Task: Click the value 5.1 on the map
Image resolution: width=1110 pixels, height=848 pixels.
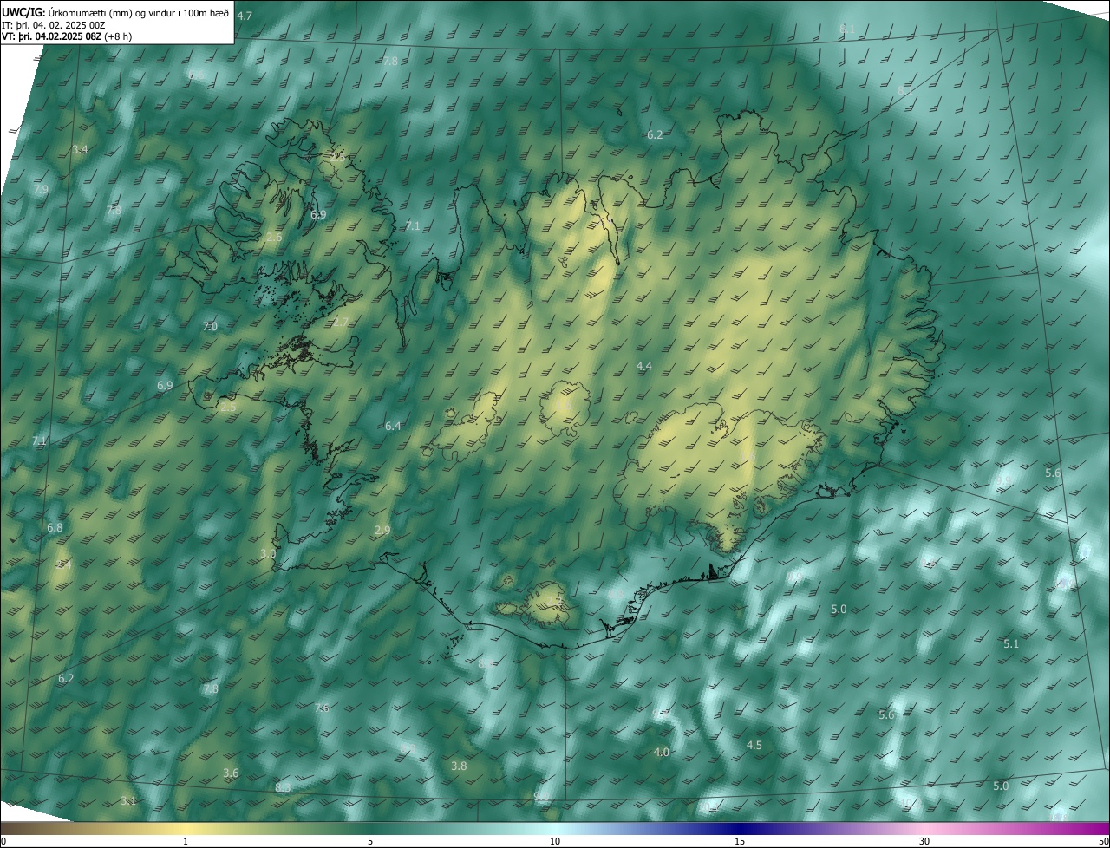Action: (x=1011, y=643)
